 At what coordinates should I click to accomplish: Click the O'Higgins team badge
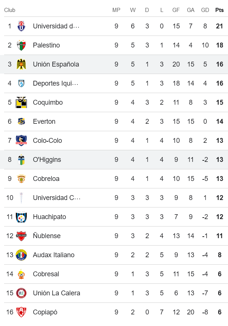21,160
